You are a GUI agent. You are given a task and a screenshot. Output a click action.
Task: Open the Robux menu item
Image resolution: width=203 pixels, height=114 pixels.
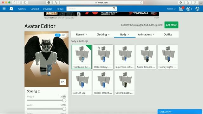point(60,9)
